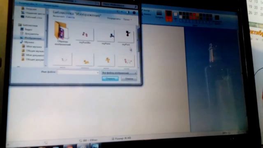Select the Общие документы folder
Screen dimensions: 263x148
click(33, 59)
